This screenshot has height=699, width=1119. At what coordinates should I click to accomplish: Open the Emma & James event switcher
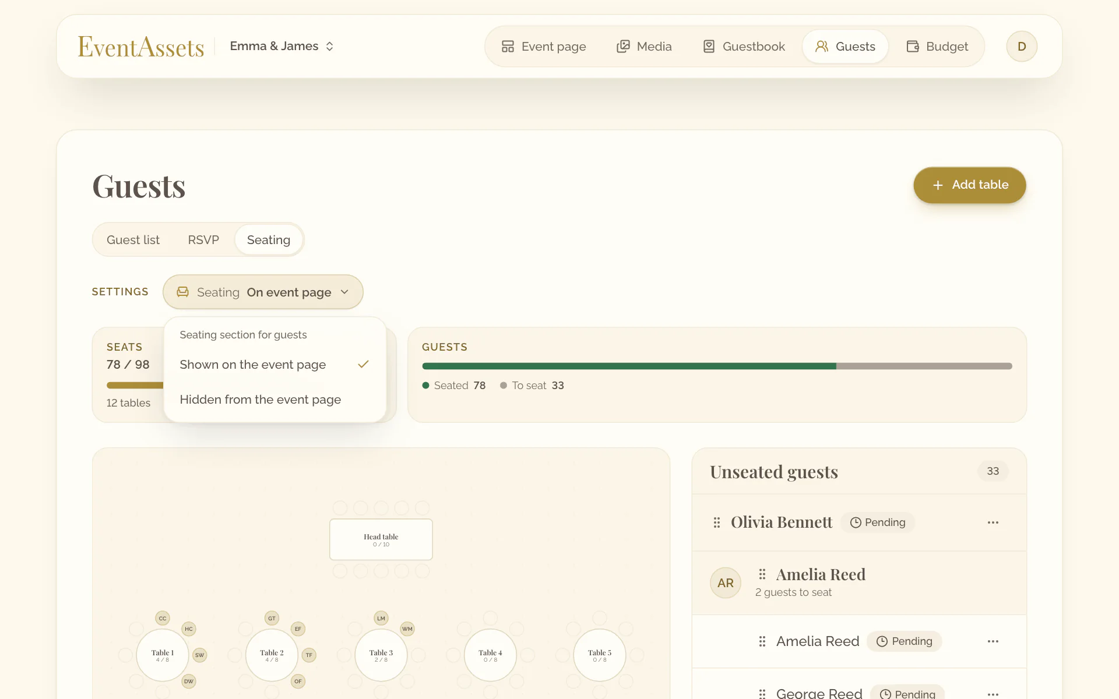click(281, 46)
